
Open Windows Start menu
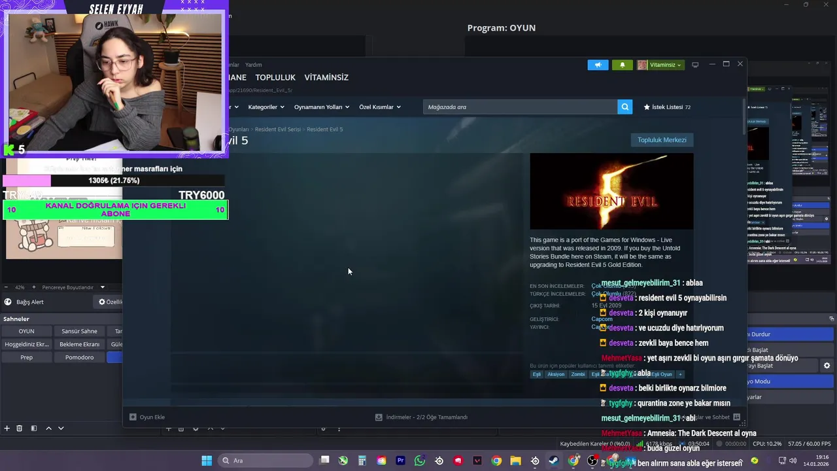(x=207, y=461)
